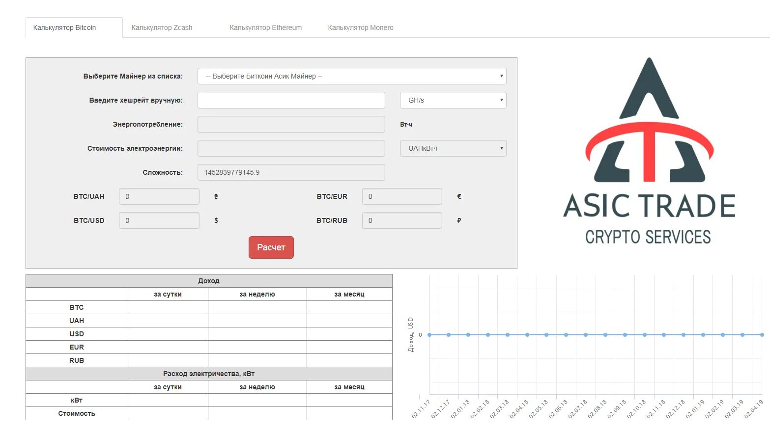Click the Сложность difficulty value field

pos(291,172)
